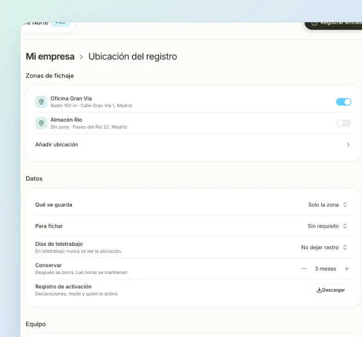Click the location pin icon for Almacén Río

(x=41, y=123)
